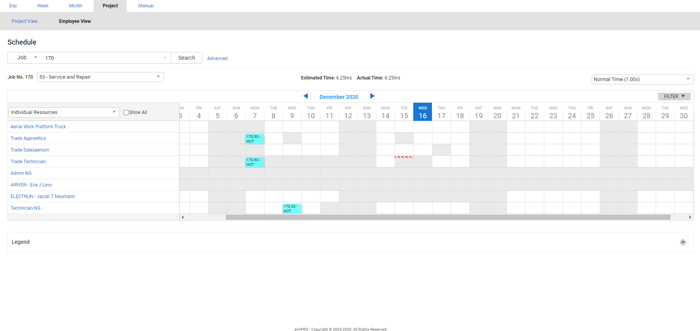The height and width of the screenshot is (331, 700).
Task: Click the December 2020 month label
Action: pyautogui.click(x=339, y=97)
